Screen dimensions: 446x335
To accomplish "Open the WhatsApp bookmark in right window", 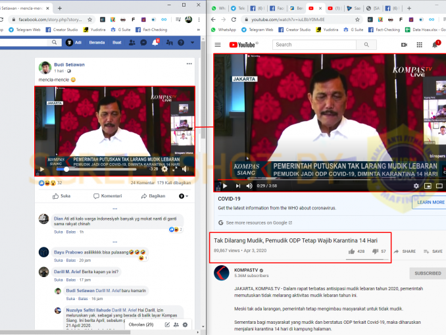I will [224, 30].
